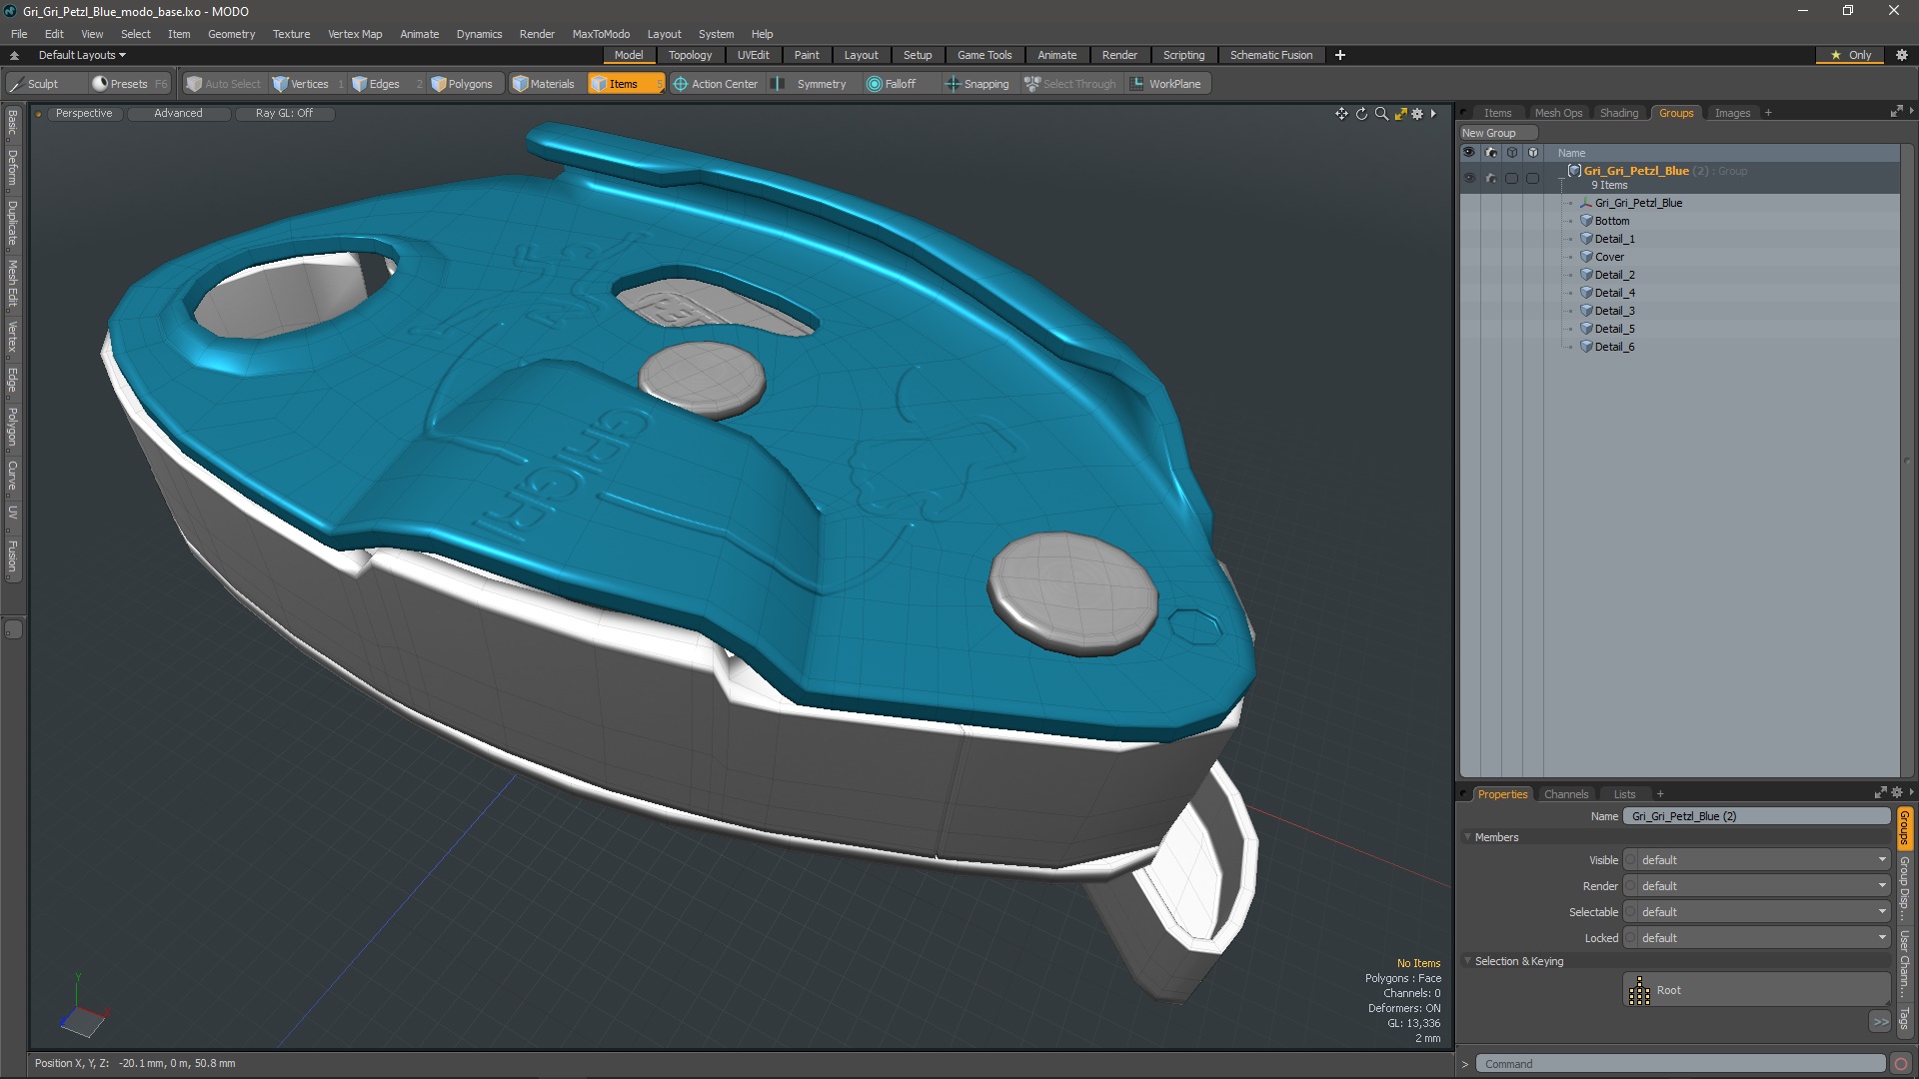Click the double-arrow more button in Properties

pos(1880,1021)
